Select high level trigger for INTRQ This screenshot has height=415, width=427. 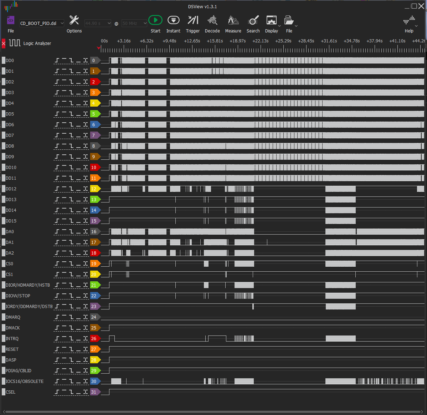(x=64, y=338)
